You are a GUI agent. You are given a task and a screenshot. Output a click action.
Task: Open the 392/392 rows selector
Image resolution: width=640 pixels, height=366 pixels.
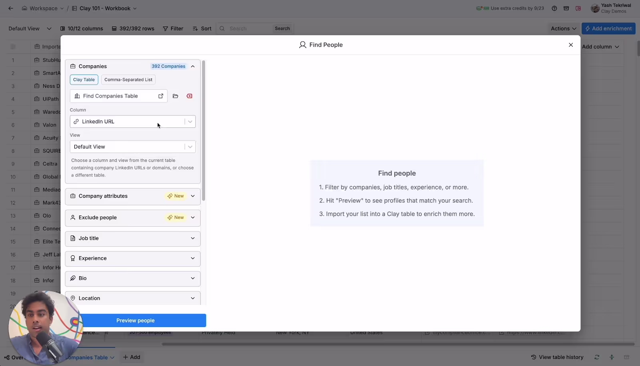click(x=133, y=29)
